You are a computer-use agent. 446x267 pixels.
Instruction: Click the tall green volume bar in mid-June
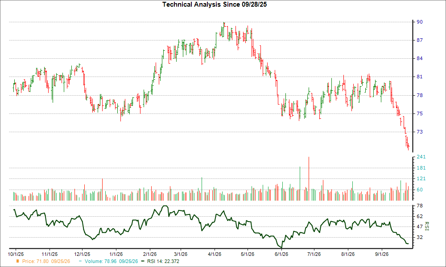coord(300,184)
